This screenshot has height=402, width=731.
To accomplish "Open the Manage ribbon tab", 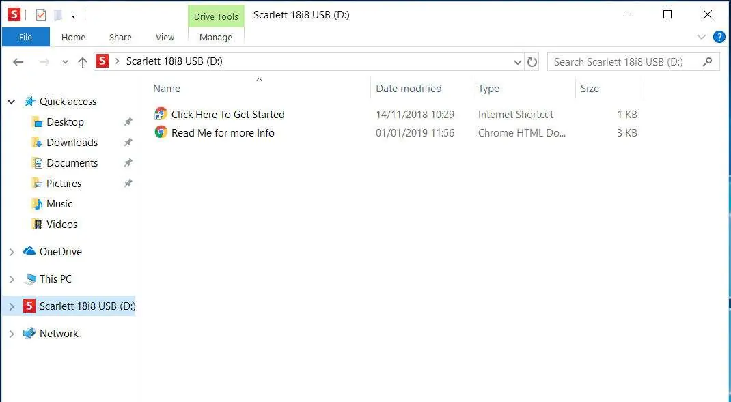I will coord(216,38).
